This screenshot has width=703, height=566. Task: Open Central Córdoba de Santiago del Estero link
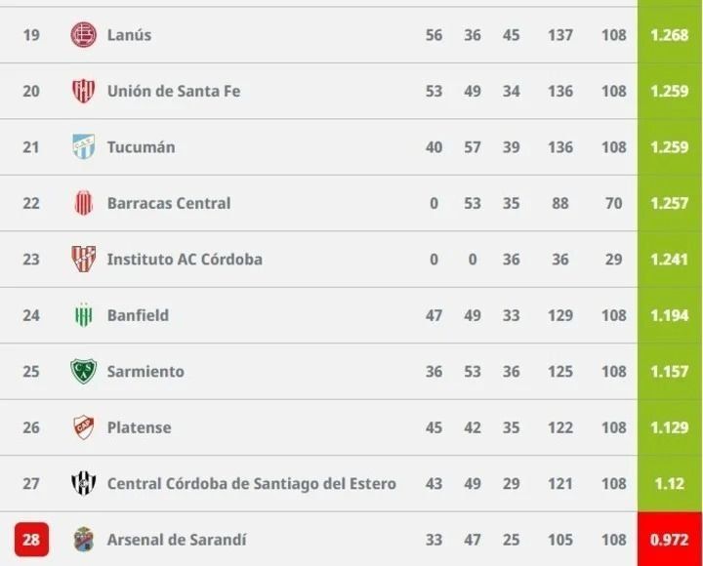251,484
